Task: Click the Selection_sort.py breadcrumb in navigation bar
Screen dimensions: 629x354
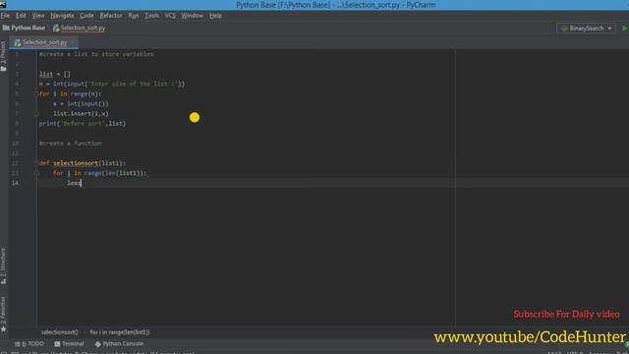Action: pyautogui.click(x=79, y=29)
